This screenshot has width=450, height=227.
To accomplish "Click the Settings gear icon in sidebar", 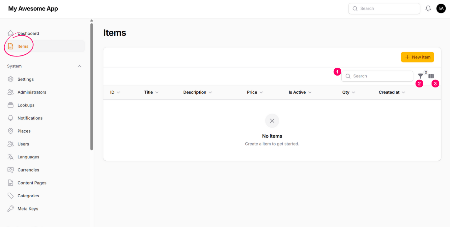I will tap(11, 79).
